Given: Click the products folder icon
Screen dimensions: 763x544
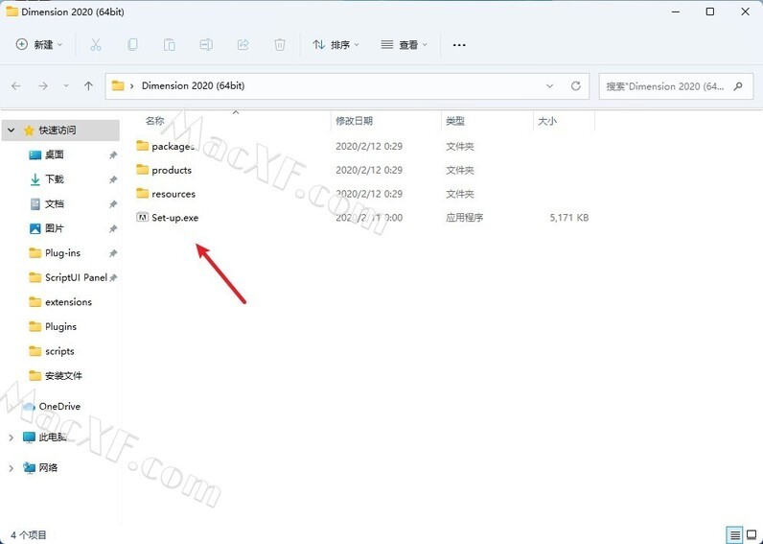Looking at the screenshot, I should (x=142, y=170).
